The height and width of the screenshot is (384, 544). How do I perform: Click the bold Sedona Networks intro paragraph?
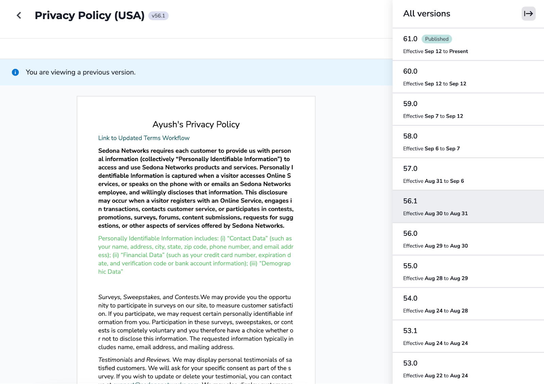click(x=196, y=188)
